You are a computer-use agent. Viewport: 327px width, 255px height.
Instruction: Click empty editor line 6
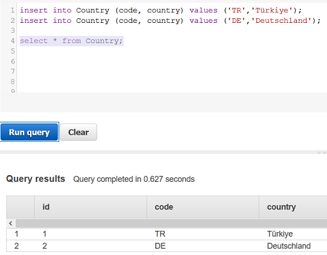coord(172,61)
